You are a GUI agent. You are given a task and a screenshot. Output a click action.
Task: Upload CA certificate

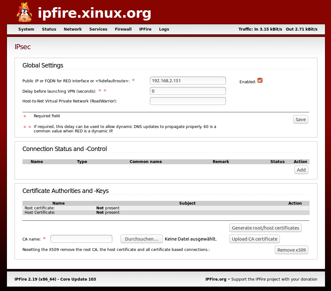[254, 239]
